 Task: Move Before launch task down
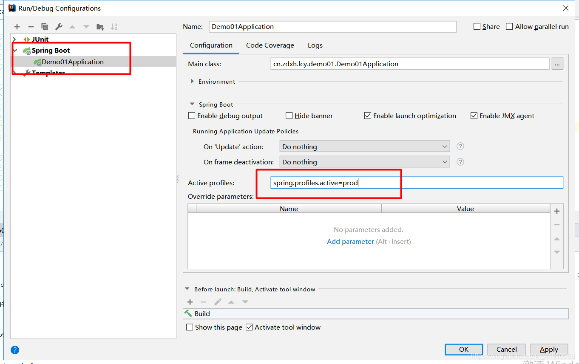[245, 302]
